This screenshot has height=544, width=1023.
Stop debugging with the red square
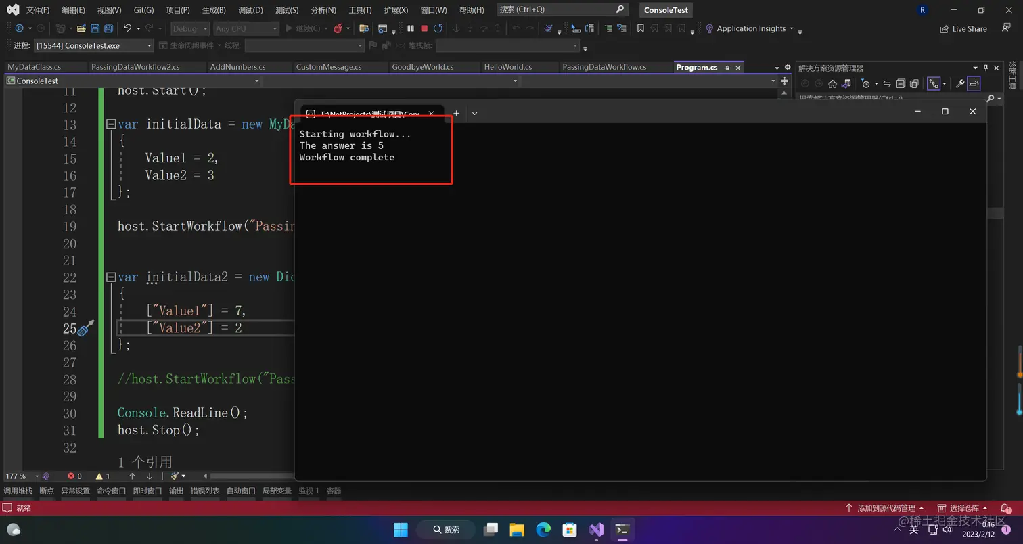pyautogui.click(x=424, y=28)
